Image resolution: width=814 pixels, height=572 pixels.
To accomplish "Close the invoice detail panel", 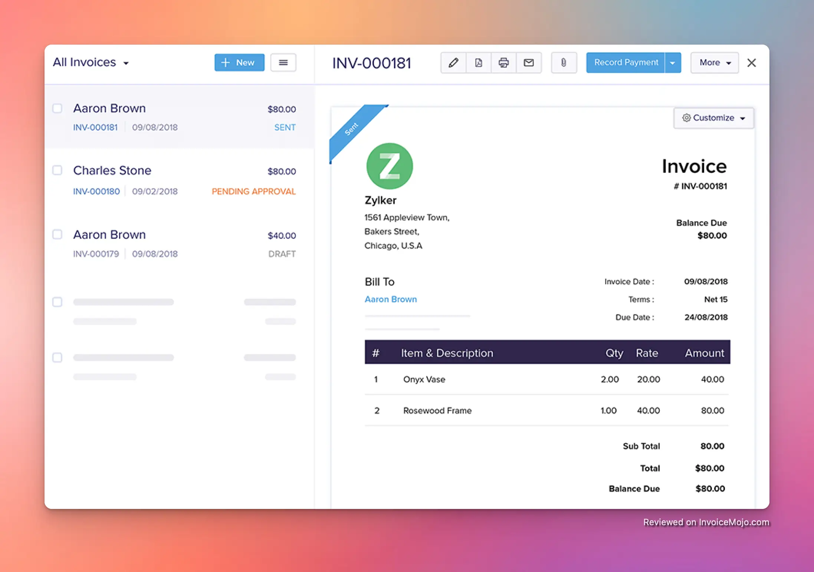I will click(x=751, y=63).
